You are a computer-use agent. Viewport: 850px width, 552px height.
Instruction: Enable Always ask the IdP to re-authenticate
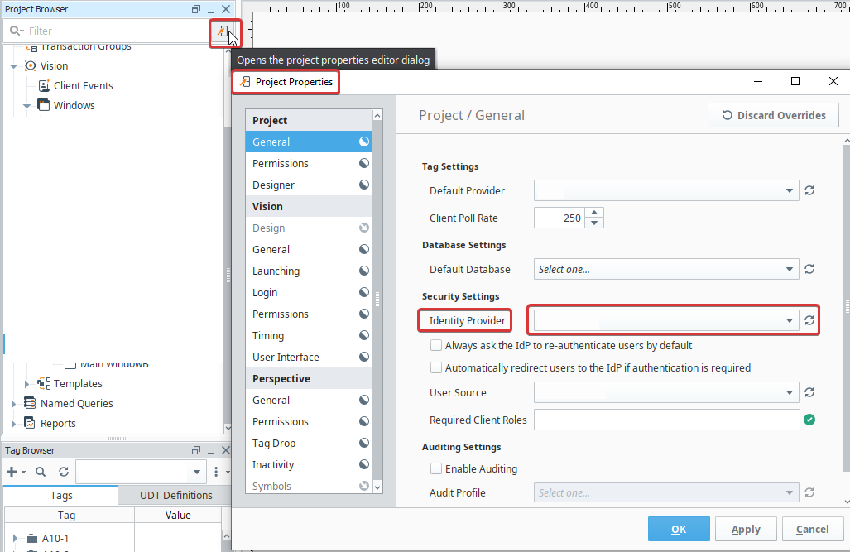click(x=436, y=345)
